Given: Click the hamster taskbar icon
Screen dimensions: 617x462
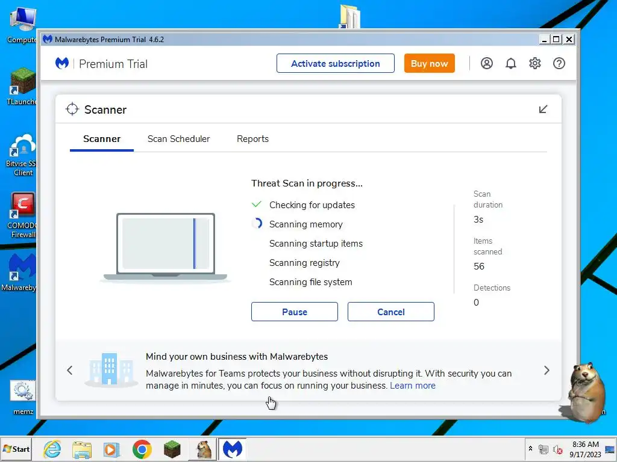Looking at the screenshot, I should coord(204,449).
